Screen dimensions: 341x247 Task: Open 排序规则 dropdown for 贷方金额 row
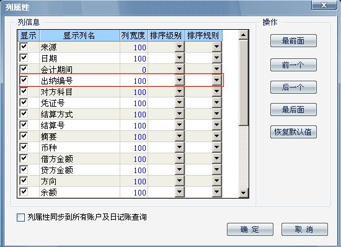[x=217, y=170]
